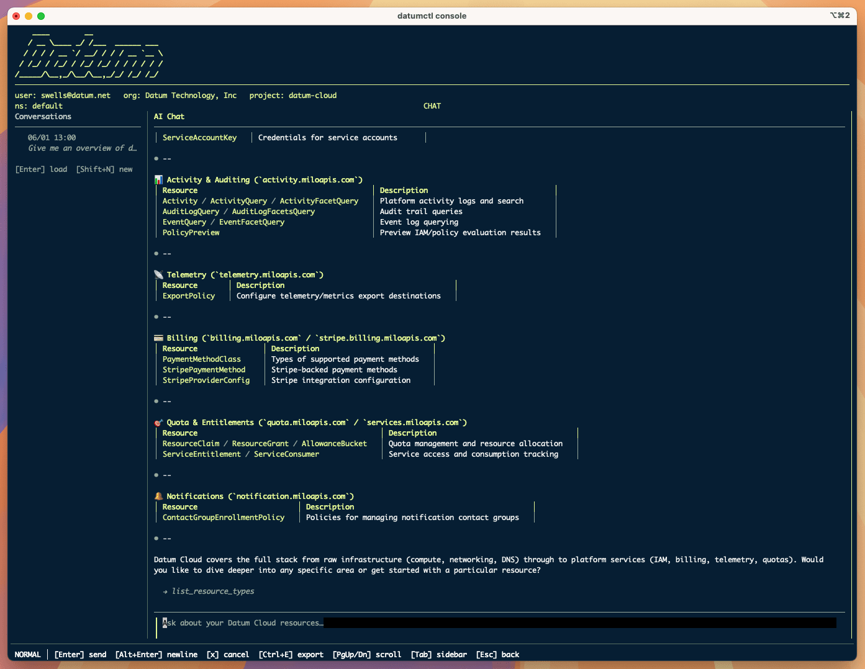Click the [Enter] send hint in status bar
Viewport: 865px width, 669px height.
click(x=80, y=655)
